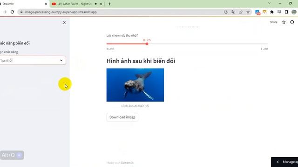This screenshot has height=167, width=298.
Task: Click the browser forward arrow
Action: click(5, 12)
